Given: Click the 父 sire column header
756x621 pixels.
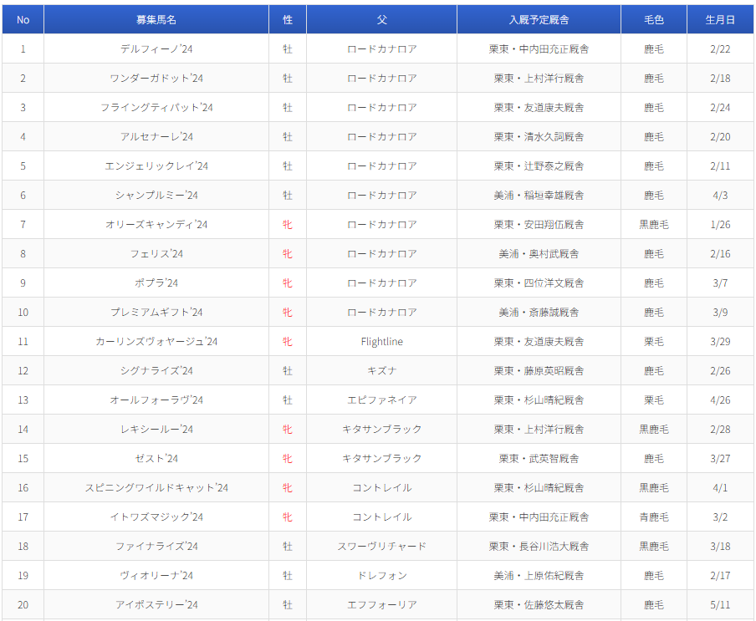Looking at the screenshot, I should pyautogui.click(x=381, y=19).
